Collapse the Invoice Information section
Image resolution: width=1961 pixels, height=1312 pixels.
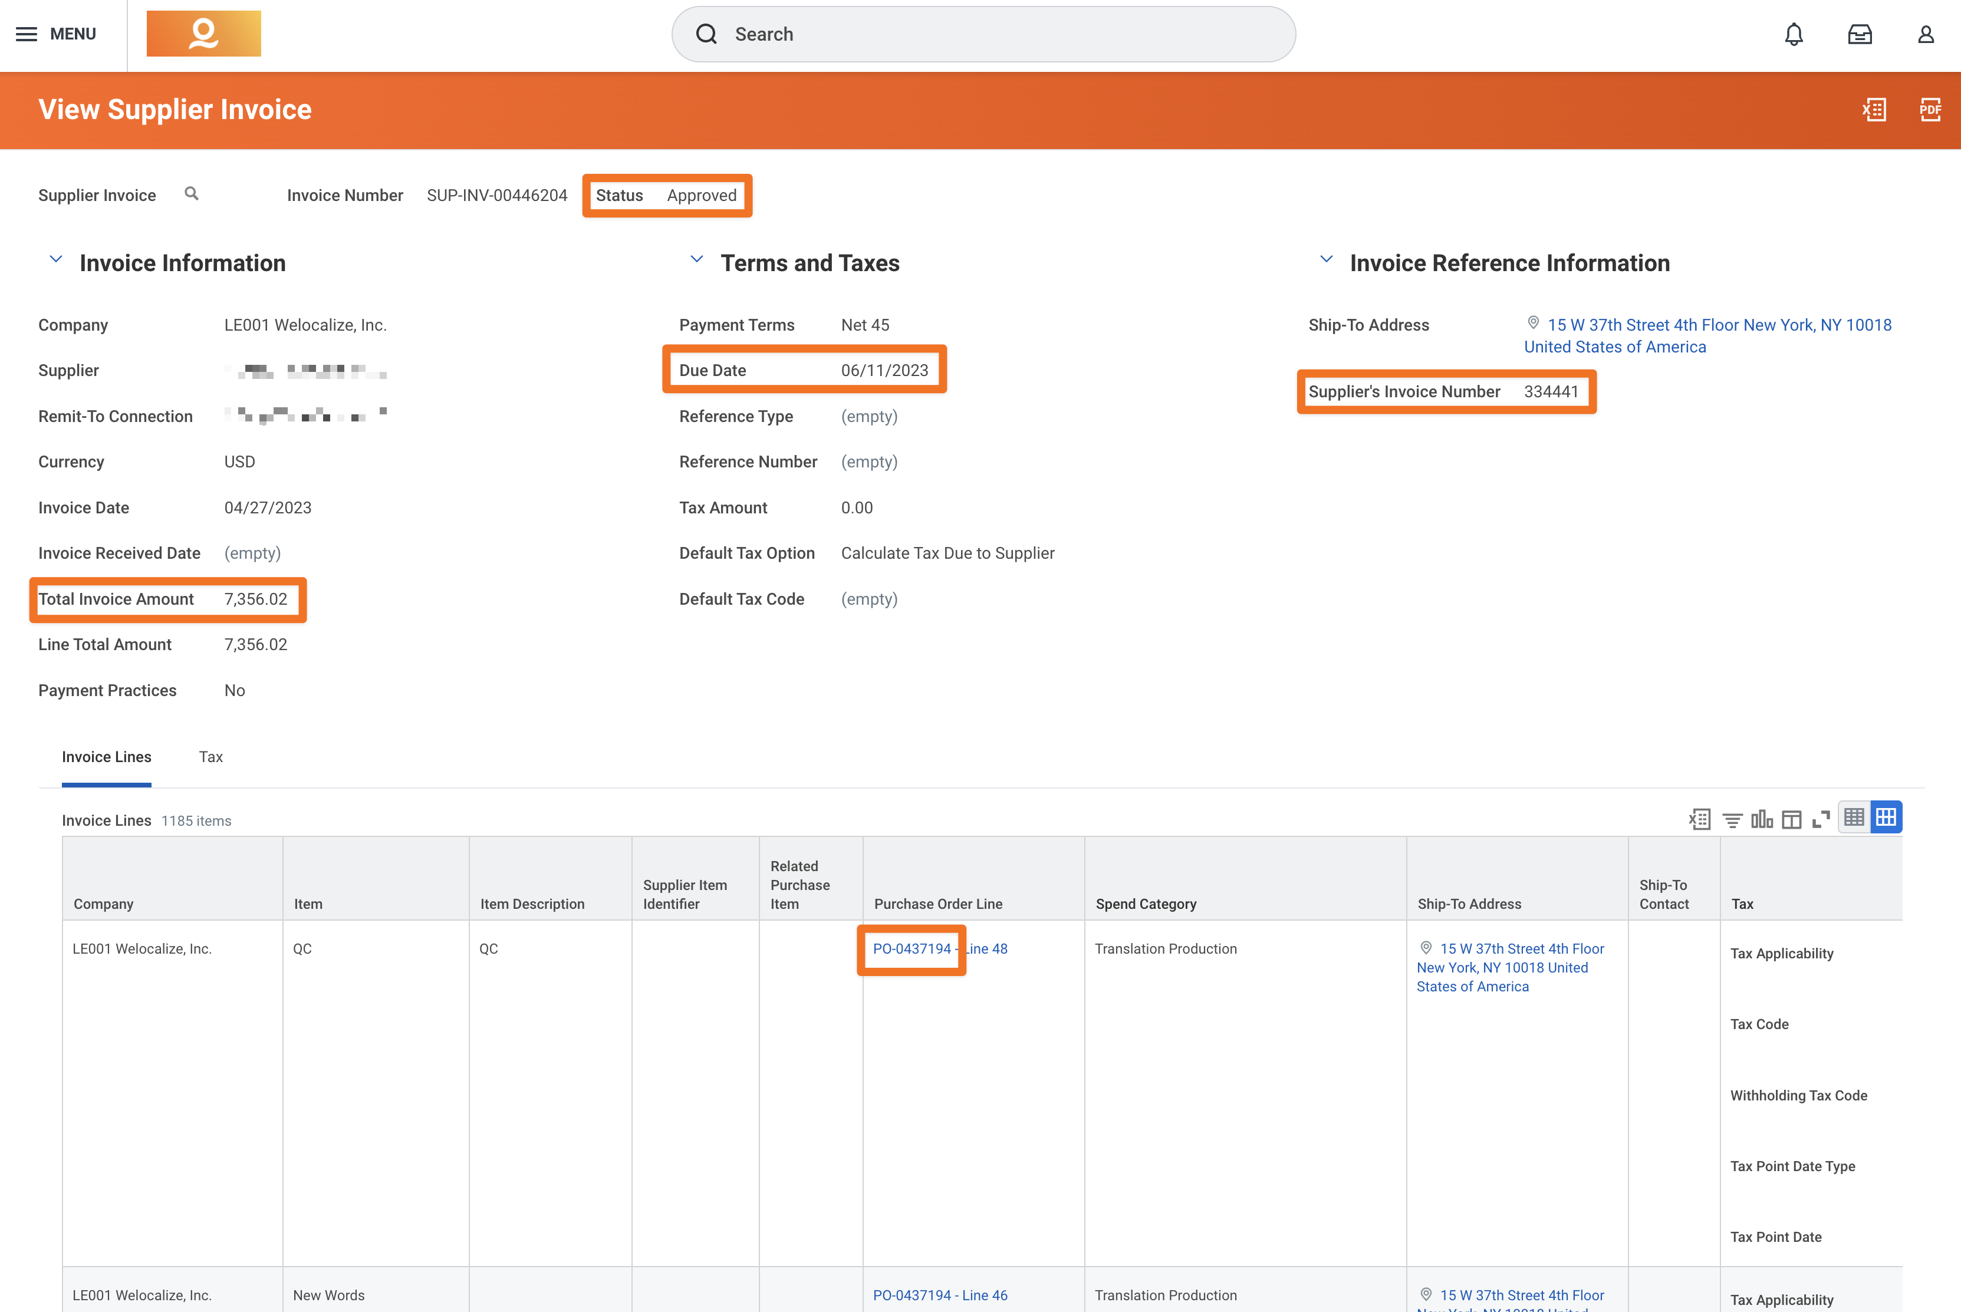[56, 261]
